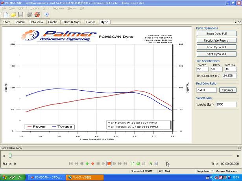
Task: Select the DashXL tab
Action: (x=91, y=22)
